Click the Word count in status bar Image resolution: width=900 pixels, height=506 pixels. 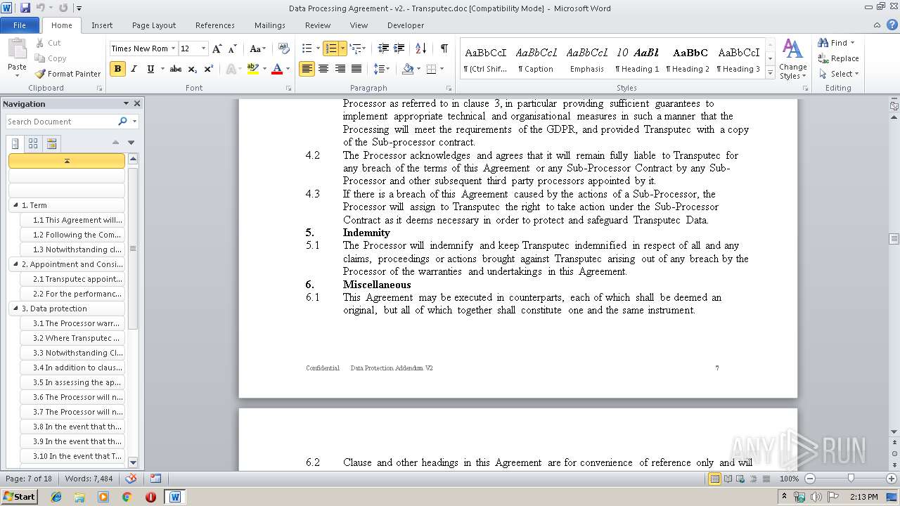(x=89, y=479)
